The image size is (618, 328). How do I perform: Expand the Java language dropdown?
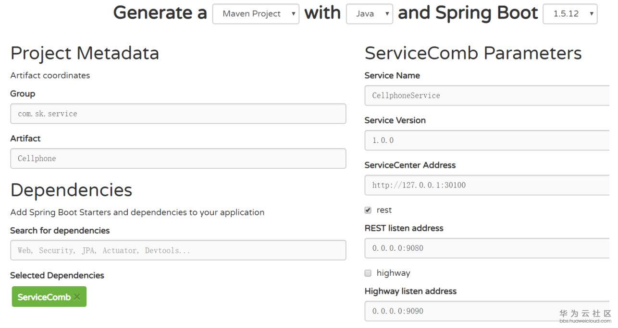(369, 14)
